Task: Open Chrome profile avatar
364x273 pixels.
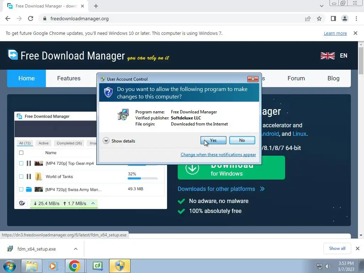Action: [345, 18]
